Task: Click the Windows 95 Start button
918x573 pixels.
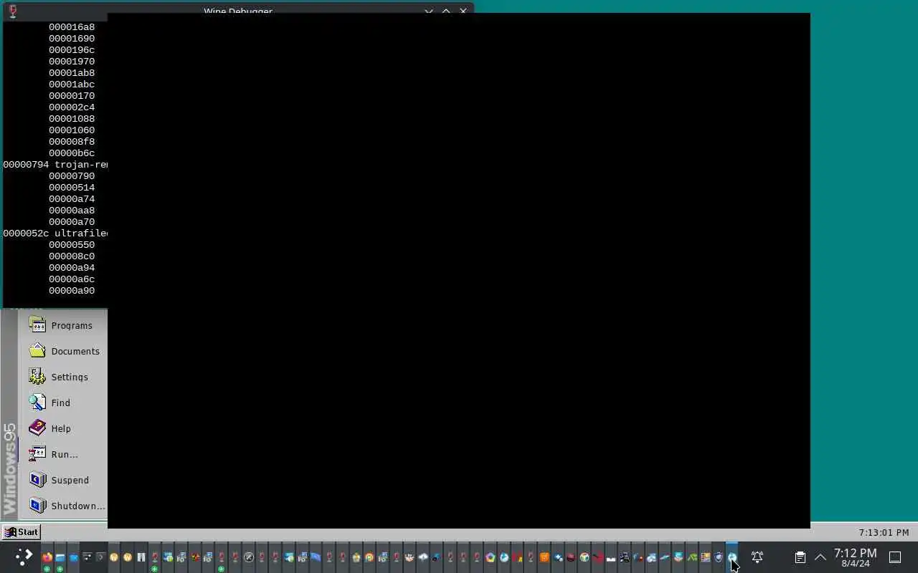Action: 22,532
